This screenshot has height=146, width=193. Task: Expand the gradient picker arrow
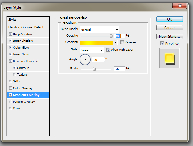pyautogui.click(x=115, y=43)
